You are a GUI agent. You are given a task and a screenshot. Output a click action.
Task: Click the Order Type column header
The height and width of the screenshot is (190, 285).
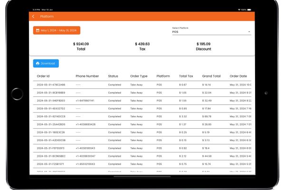point(139,76)
